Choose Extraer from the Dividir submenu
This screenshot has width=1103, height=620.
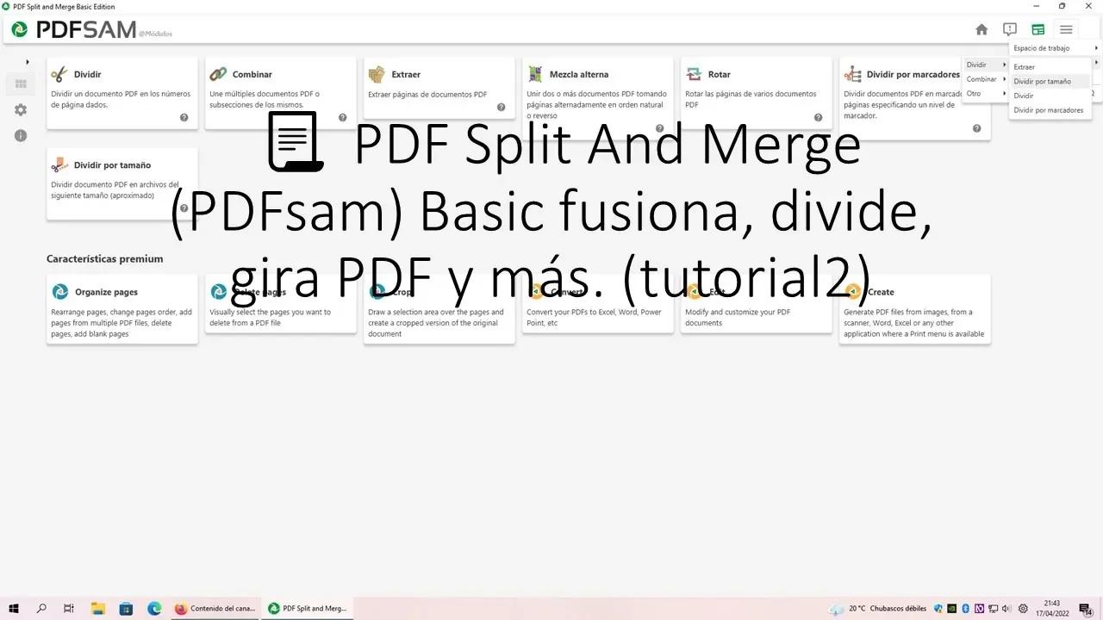point(1024,66)
